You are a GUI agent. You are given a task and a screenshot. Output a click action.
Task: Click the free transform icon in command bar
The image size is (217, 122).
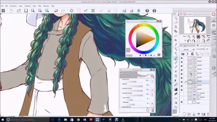93,11
